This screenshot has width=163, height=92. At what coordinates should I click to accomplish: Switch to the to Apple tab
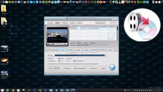tap(78, 50)
